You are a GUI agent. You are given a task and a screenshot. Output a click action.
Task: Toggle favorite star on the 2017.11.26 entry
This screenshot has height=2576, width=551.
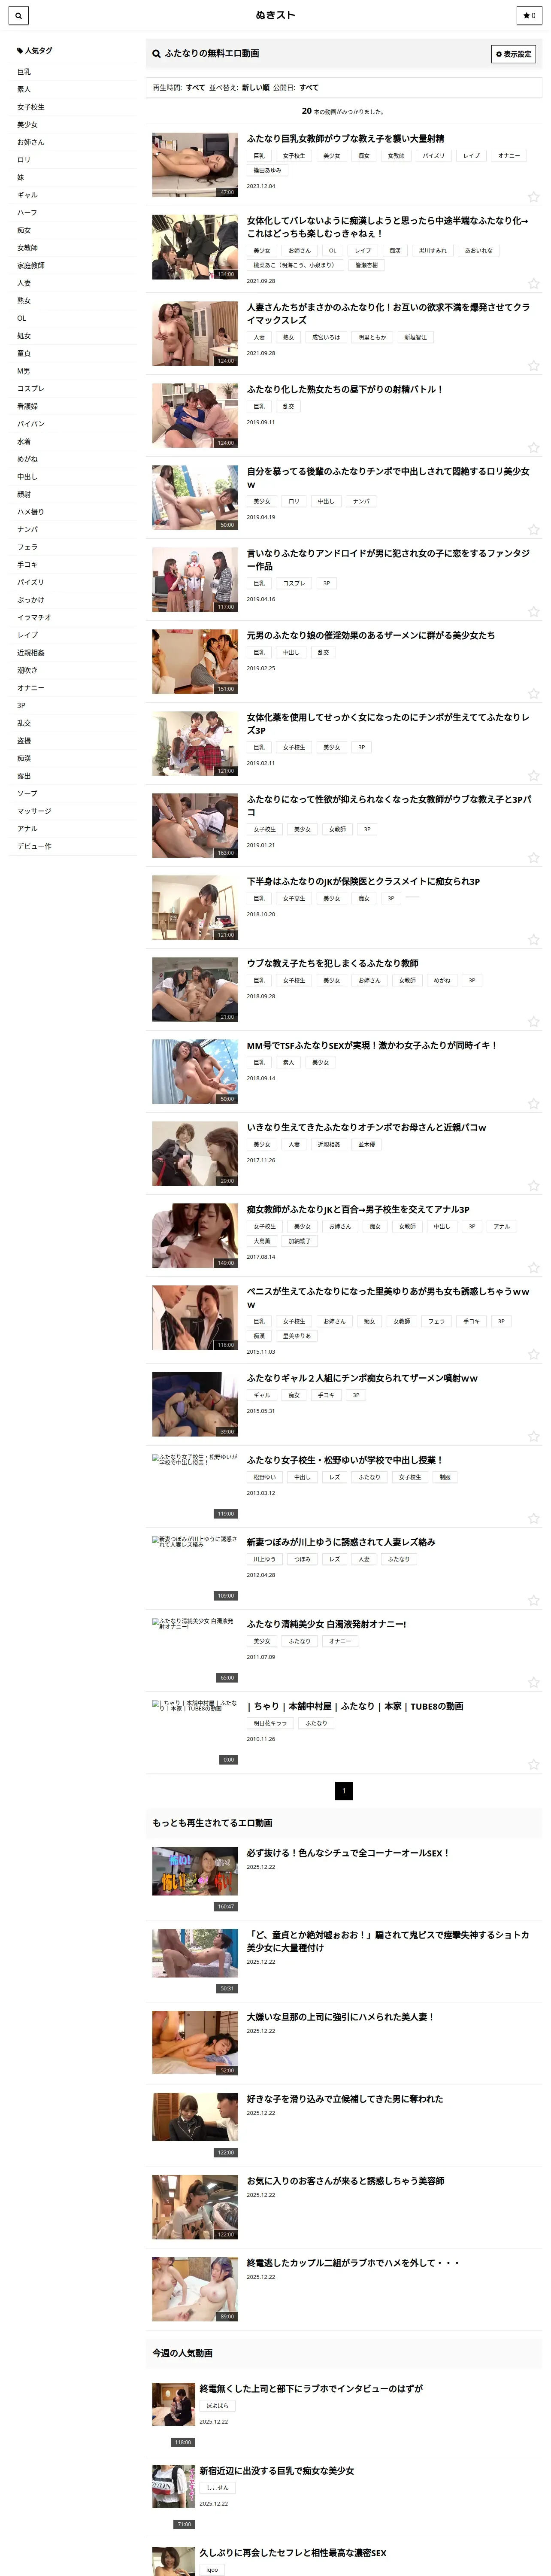pos(533,1185)
